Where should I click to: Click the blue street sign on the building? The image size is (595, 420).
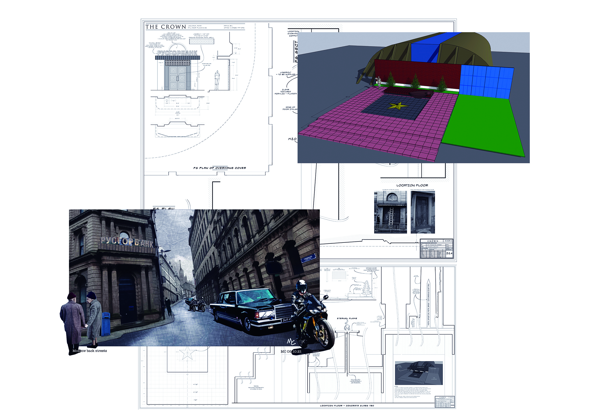pos(308,258)
